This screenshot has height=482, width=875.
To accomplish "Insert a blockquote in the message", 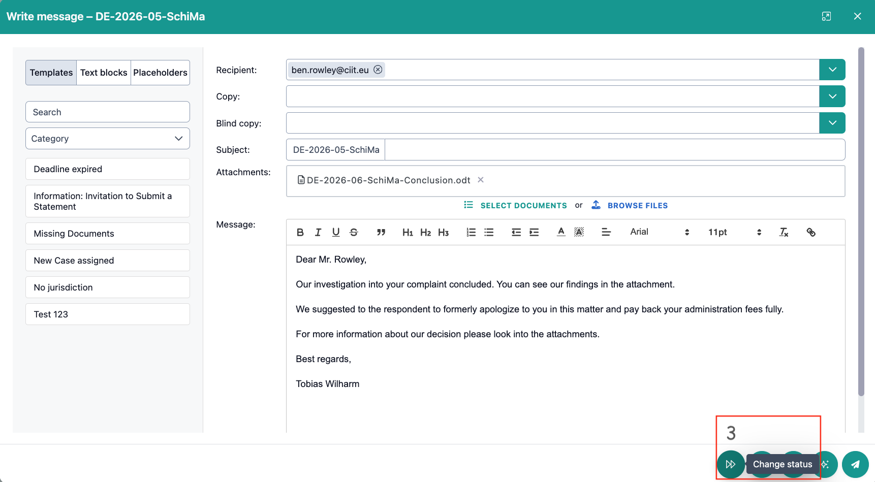I will (x=381, y=232).
